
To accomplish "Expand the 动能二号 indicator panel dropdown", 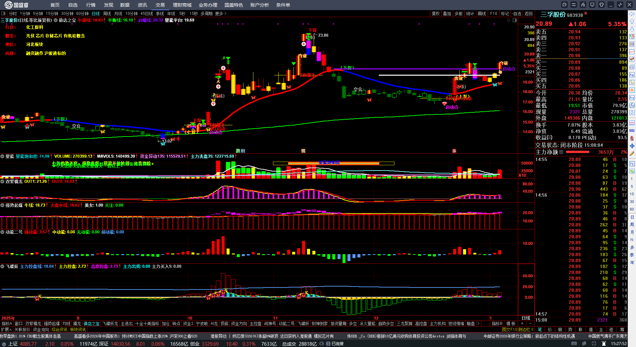I will coord(2,232).
